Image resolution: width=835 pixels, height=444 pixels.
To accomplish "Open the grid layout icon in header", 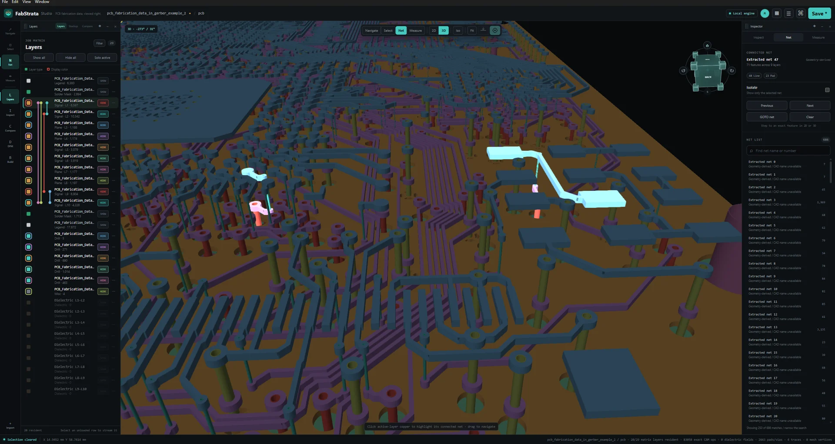I will [777, 13].
